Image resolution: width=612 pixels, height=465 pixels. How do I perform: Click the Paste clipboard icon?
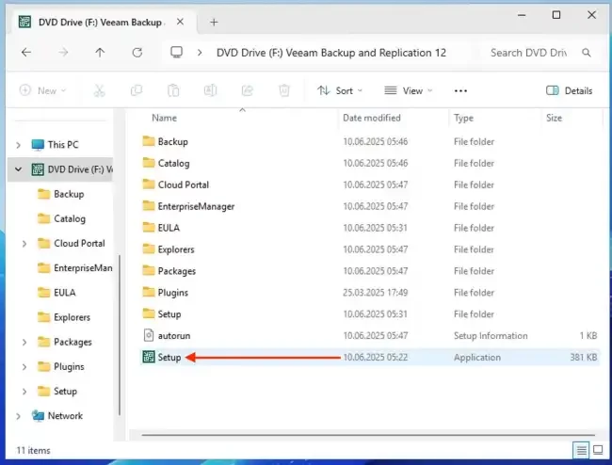173,90
